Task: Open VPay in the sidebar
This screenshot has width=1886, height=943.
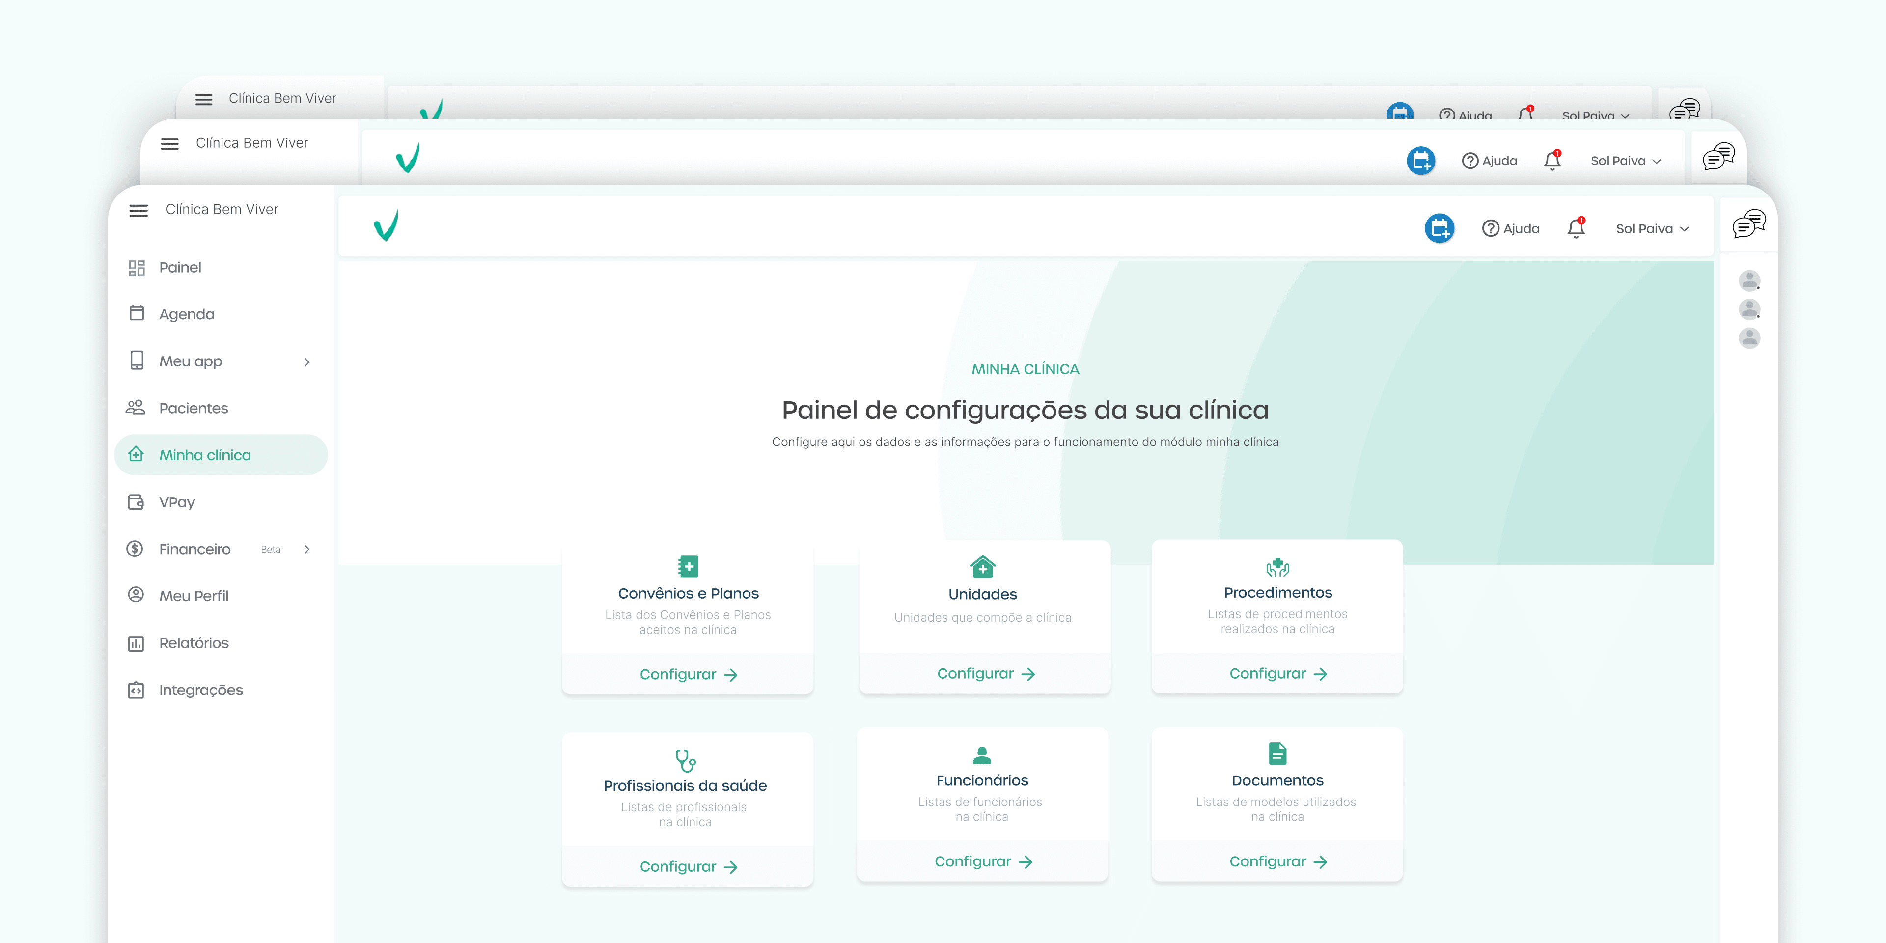Action: point(221,501)
